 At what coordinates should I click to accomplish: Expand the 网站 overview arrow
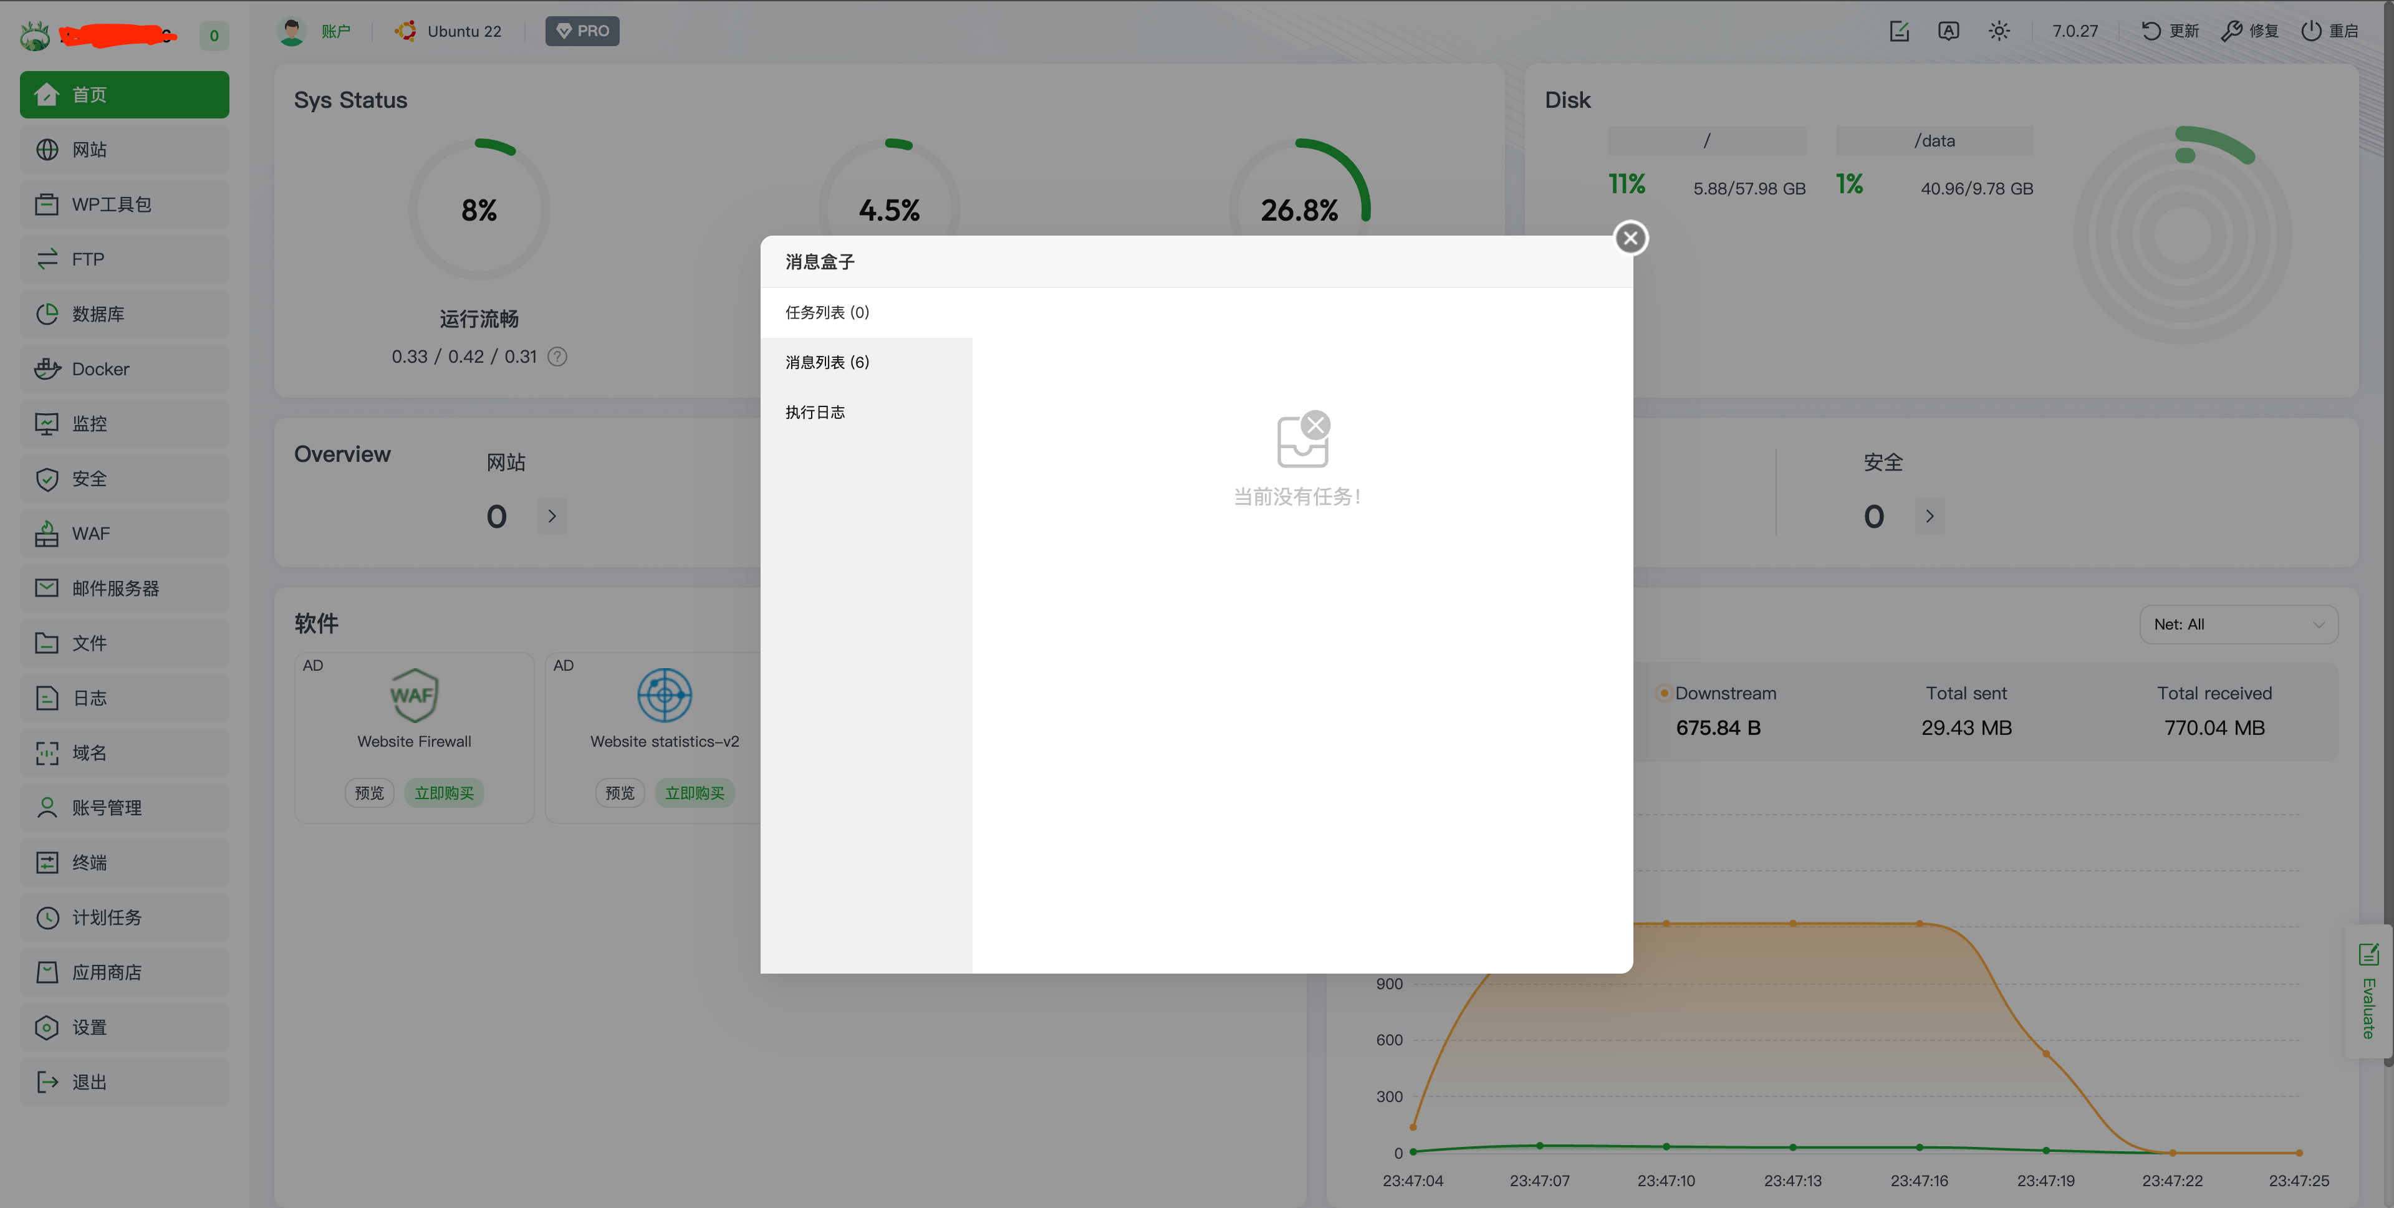point(552,517)
